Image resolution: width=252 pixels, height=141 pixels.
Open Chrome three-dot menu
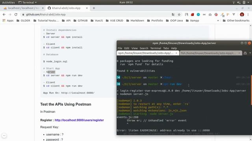pyautogui.click(x=248, y=14)
